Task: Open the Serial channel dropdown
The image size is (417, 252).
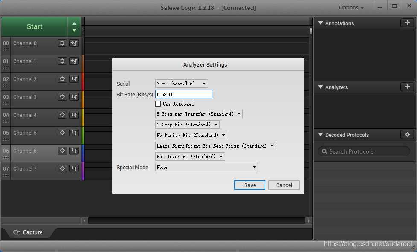Action: click(x=182, y=84)
